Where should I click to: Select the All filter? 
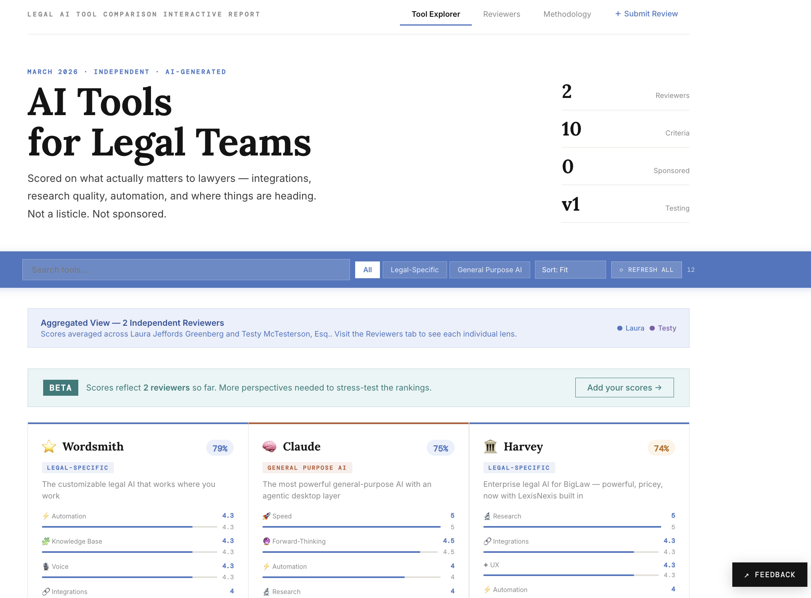367,270
